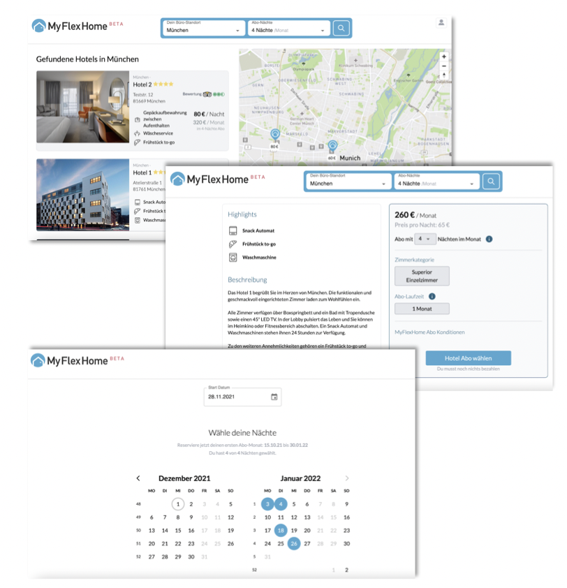This screenshot has height=588, width=567.
Task: Click the Start Datum field showing 28.11.2021
Action: [x=242, y=397]
